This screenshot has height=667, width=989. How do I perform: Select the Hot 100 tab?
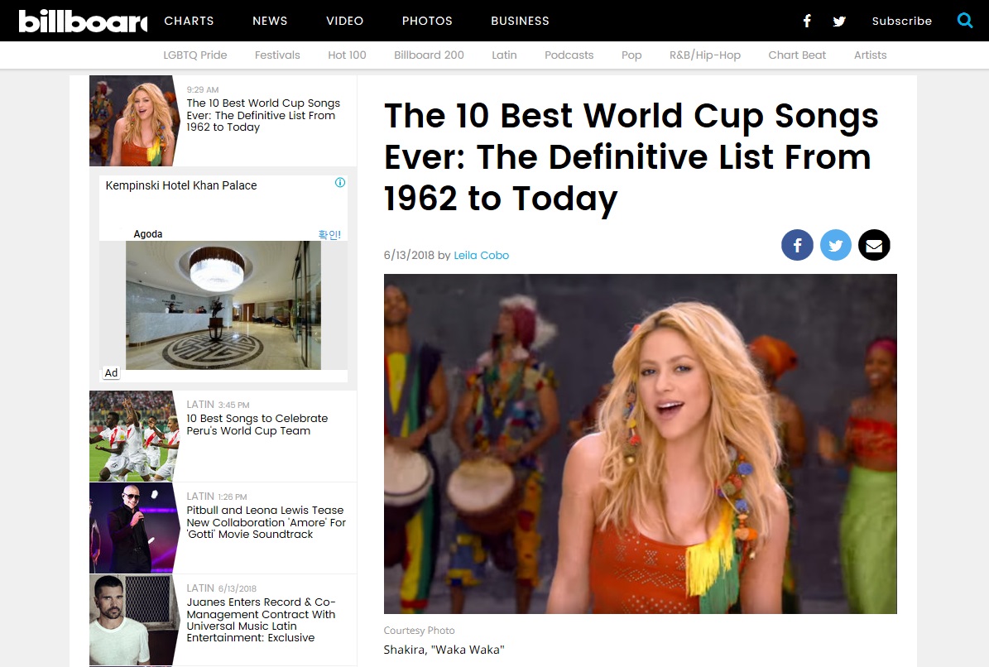pos(347,55)
